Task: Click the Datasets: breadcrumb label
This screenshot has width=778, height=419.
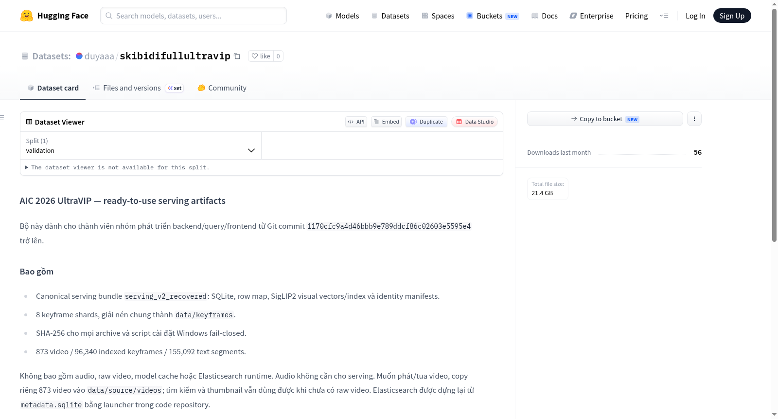Action: (x=52, y=56)
